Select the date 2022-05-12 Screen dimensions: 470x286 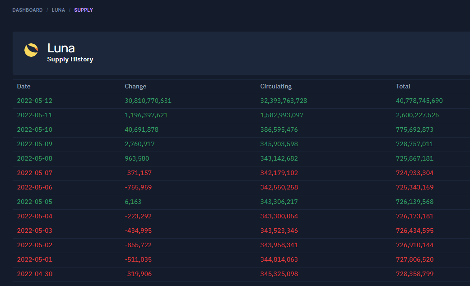tap(34, 101)
